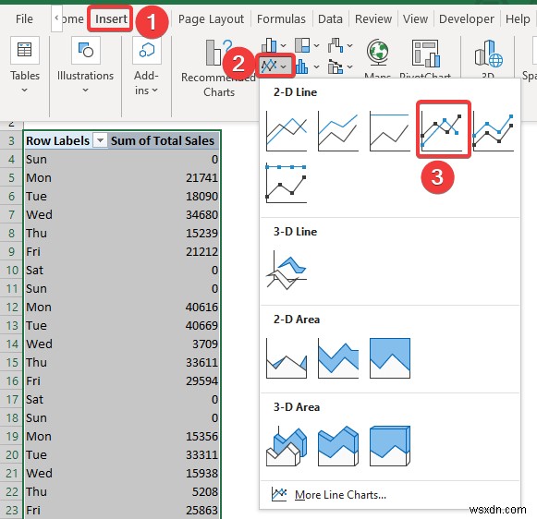The image size is (537, 519).
Task: Expand the Combo chart dropdown arrow
Action: [x=349, y=66]
